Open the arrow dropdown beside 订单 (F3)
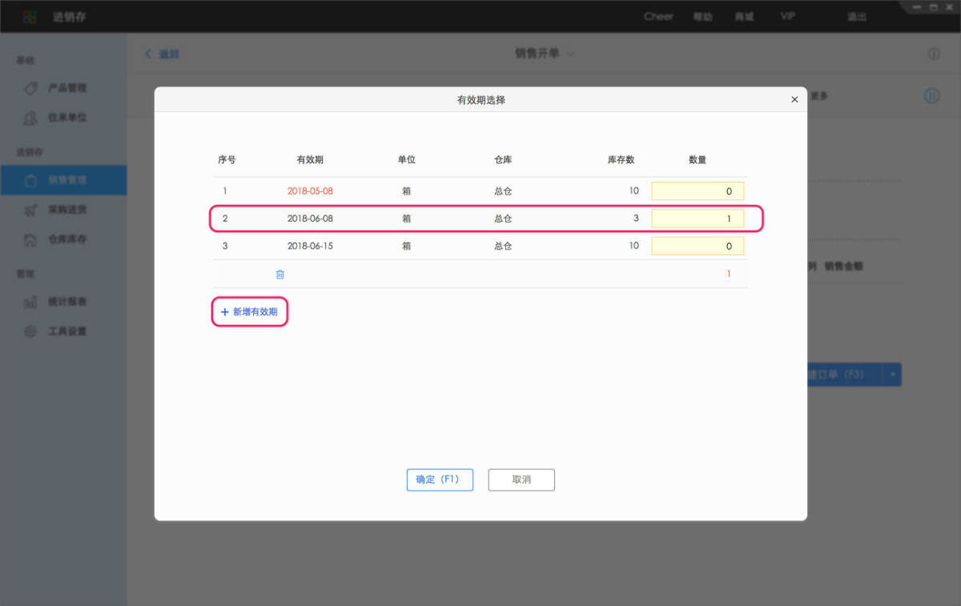The height and width of the screenshot is (606, 961). (x=892, y=375)
